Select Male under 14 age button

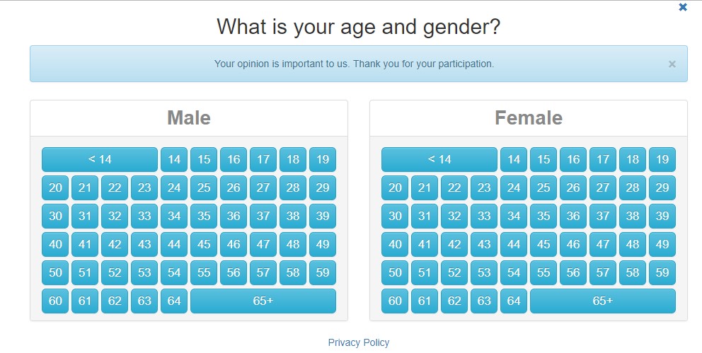pos(100,159)
